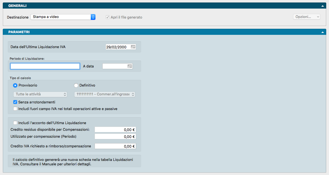Click Utilizzato per compensazione amount field
This screenshot has width=329, height=175.
click(x=115, y=137)
